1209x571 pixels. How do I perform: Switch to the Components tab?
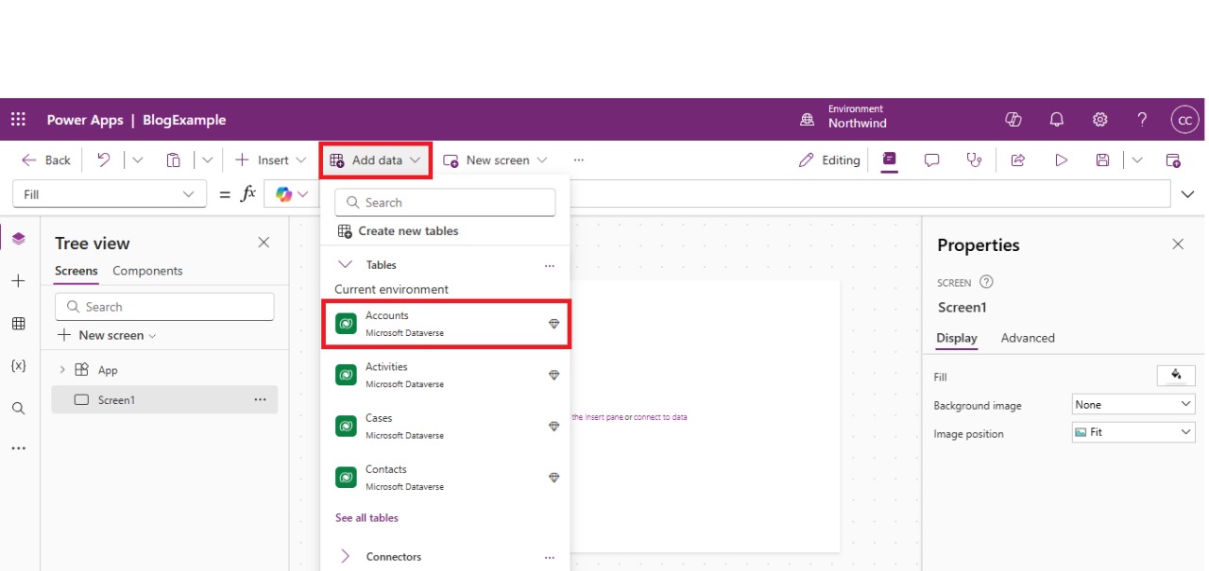pyautogui.click(x=147, y=271)
